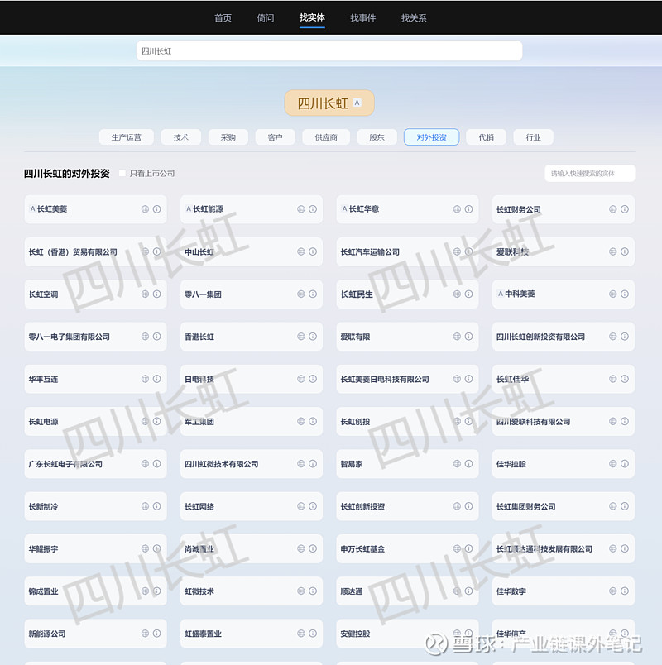
Task: Open the 长虹创新投资 card
Action: 407,506
